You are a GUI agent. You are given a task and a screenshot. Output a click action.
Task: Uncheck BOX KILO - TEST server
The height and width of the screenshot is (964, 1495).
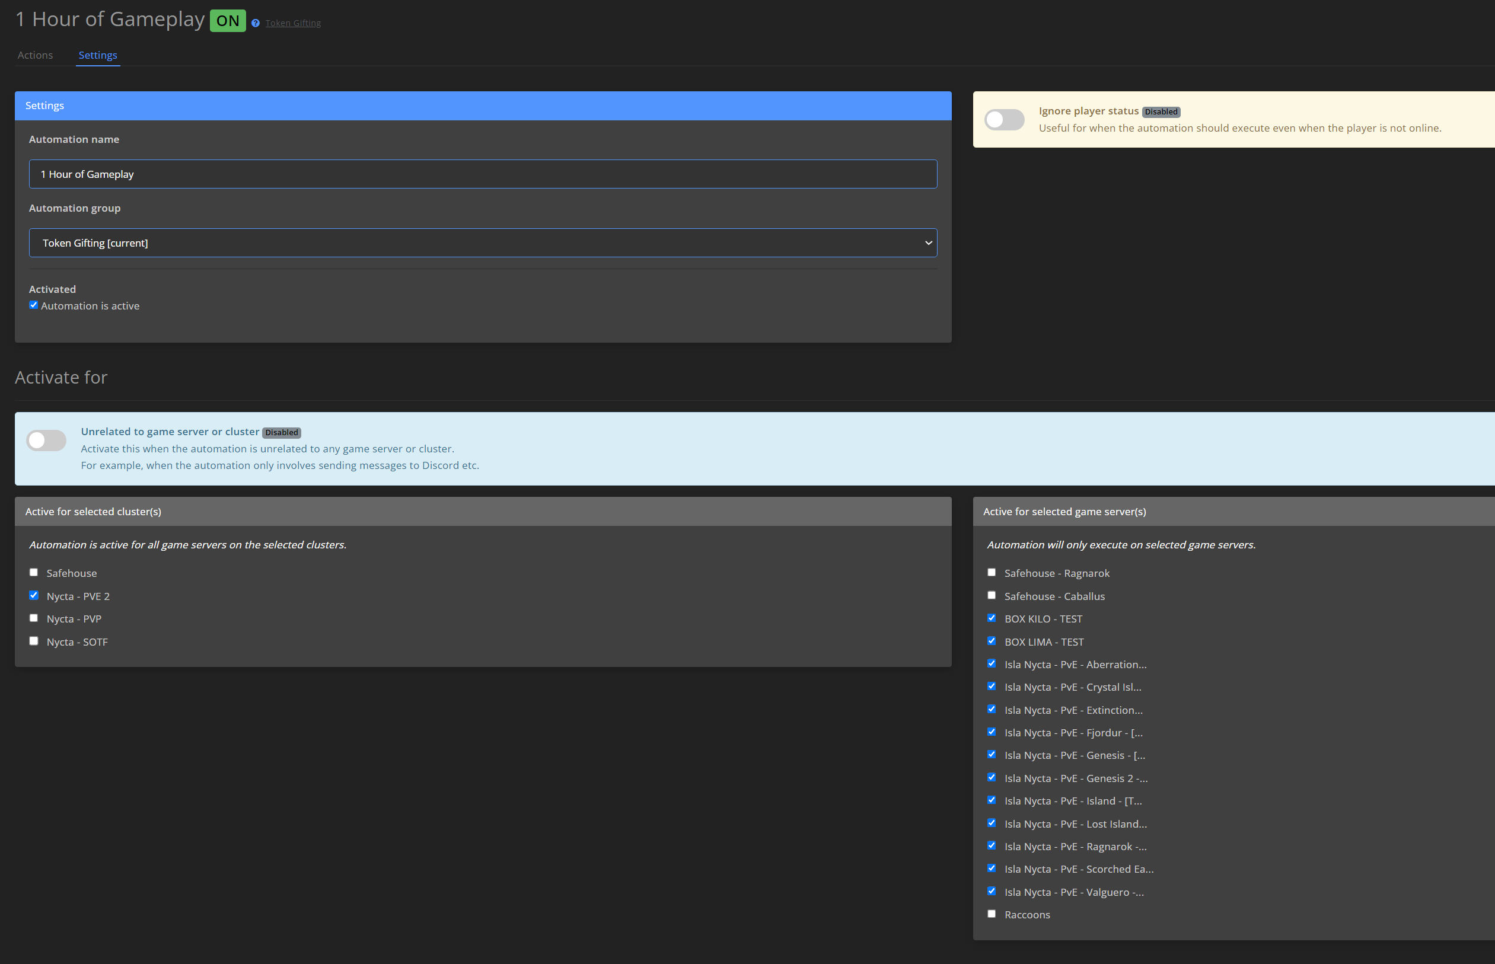(992, 617)
